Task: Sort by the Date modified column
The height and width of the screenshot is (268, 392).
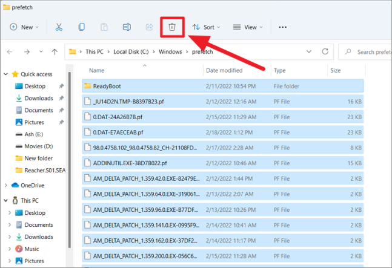Action: pyautogui.click(x=224, y=71)
